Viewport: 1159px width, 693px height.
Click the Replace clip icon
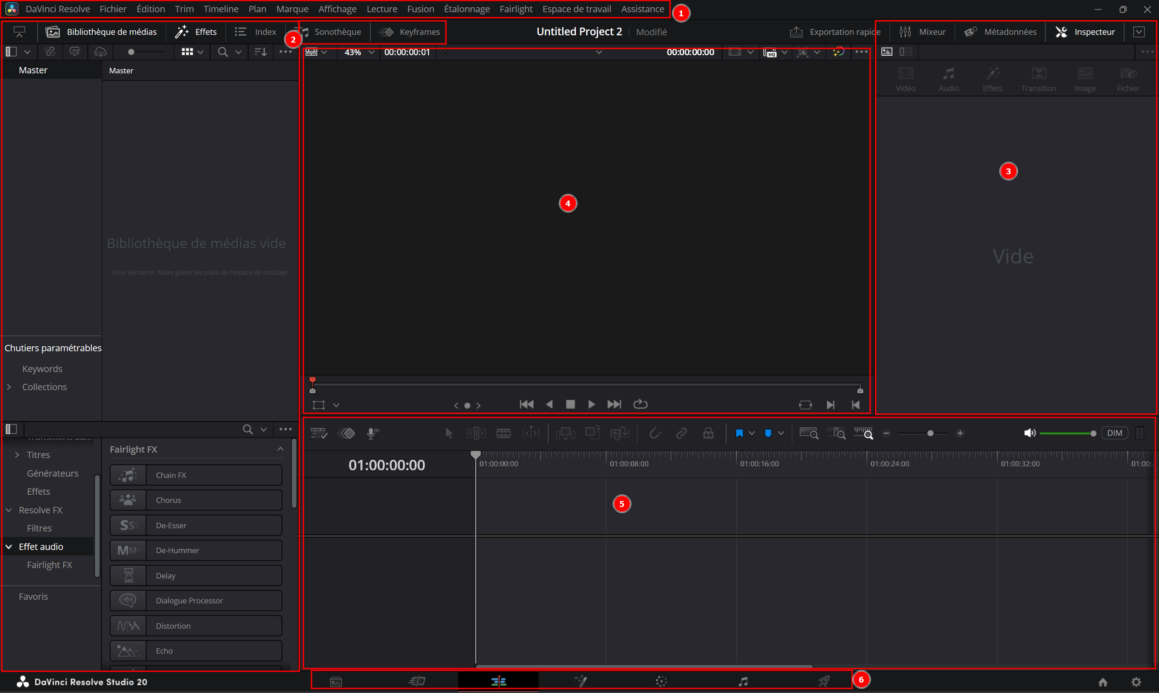pyautogui.click(x=620, y=433)
